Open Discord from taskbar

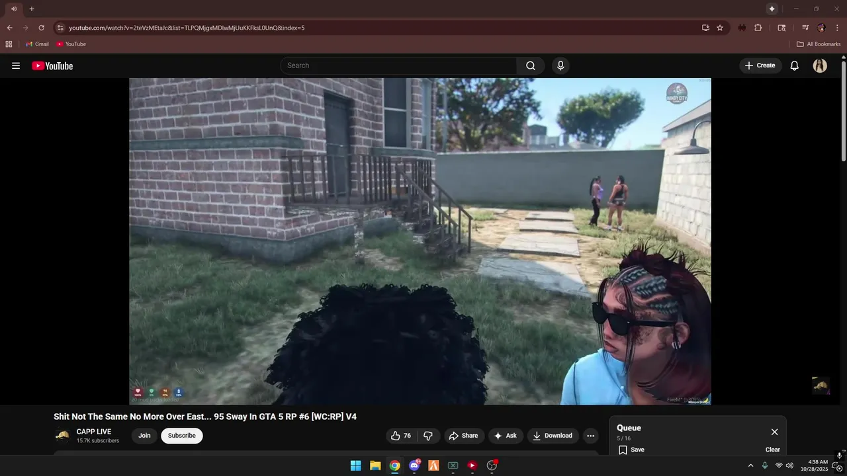point(414,465)
